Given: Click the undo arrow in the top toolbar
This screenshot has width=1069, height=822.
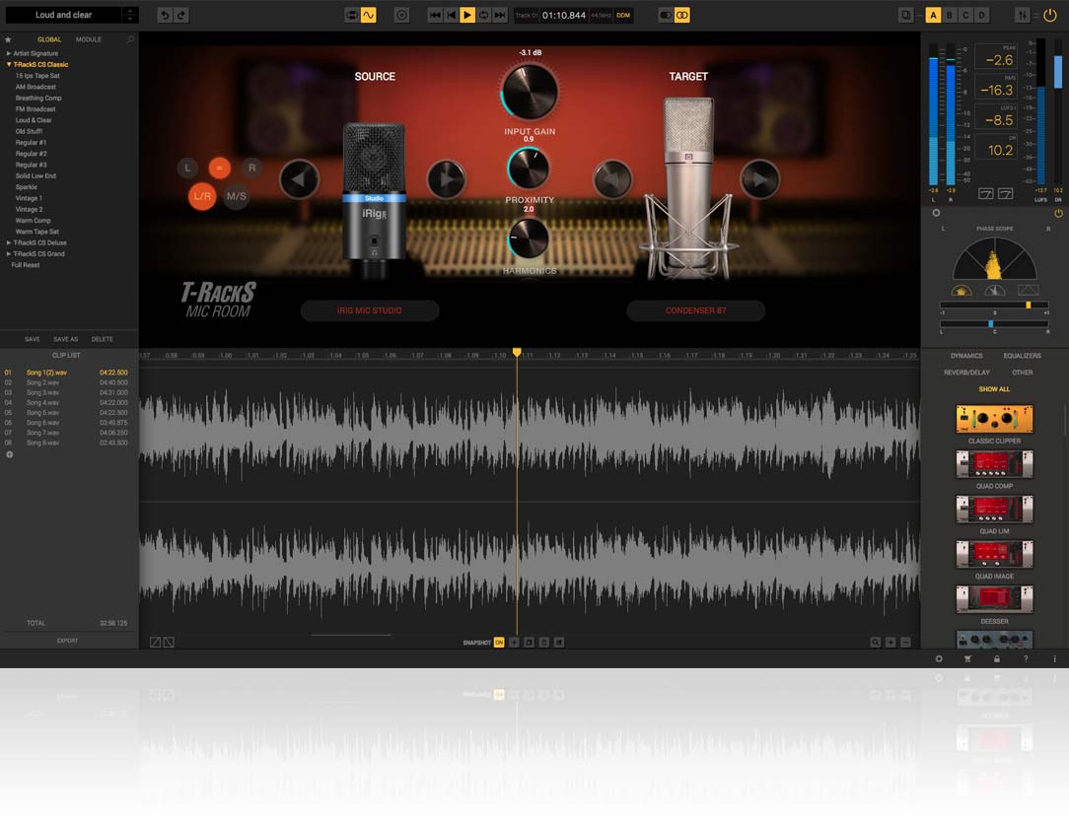Looking at the screenshot, I should point(165,15).
